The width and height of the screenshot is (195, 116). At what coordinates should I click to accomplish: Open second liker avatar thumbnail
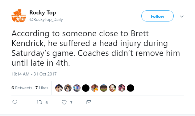tap(68, 88)
